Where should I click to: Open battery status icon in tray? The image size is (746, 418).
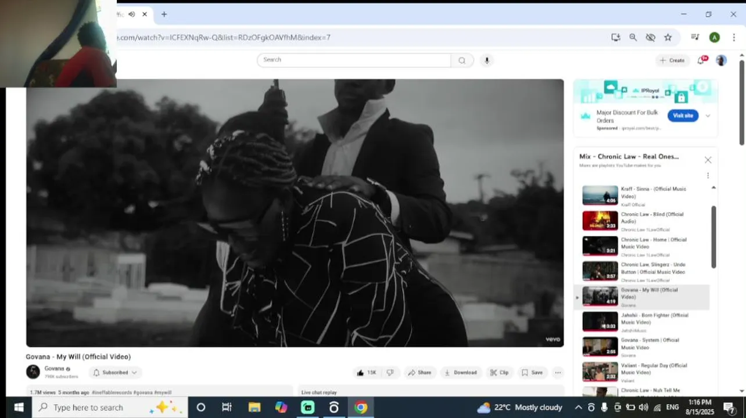pyautogui.click(x=630, y=408)
